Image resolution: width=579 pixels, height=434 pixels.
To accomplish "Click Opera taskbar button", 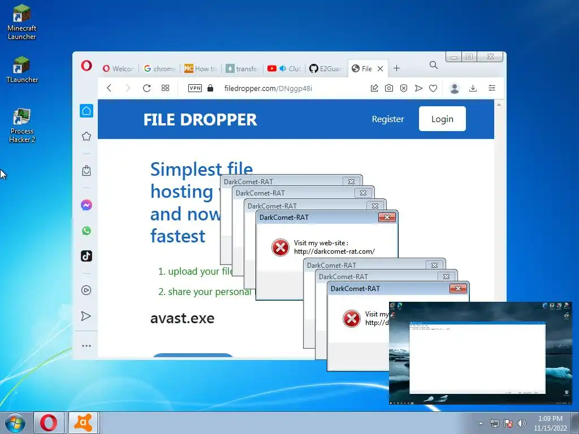I will [x=49, y=423].
